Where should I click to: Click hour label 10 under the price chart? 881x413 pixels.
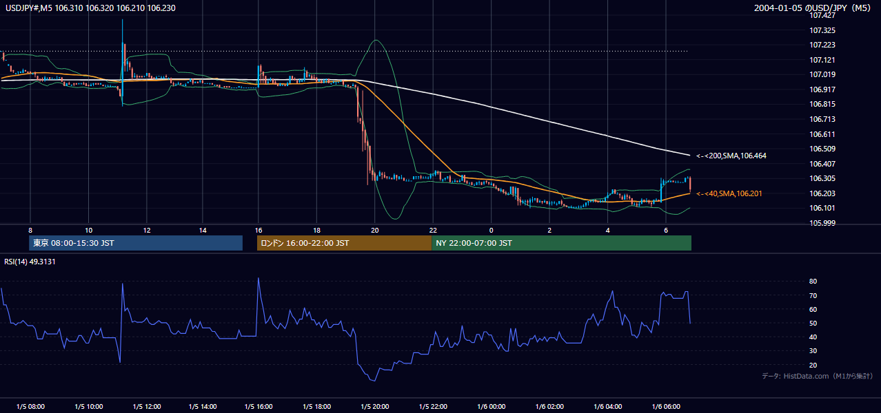point(88,230)
